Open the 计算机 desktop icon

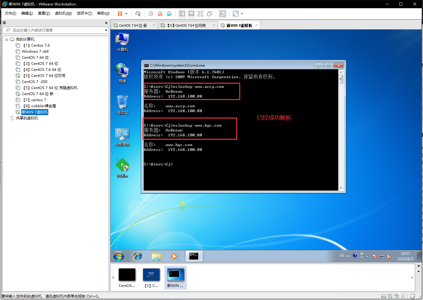122,42
